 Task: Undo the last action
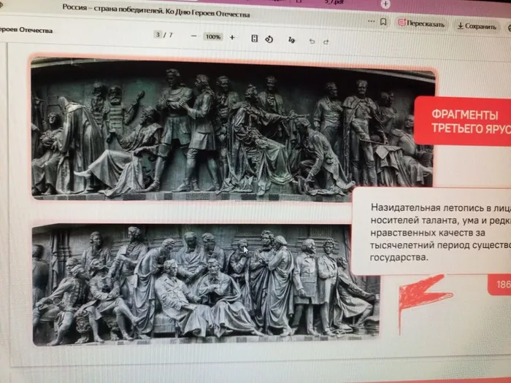click(312, 40)
